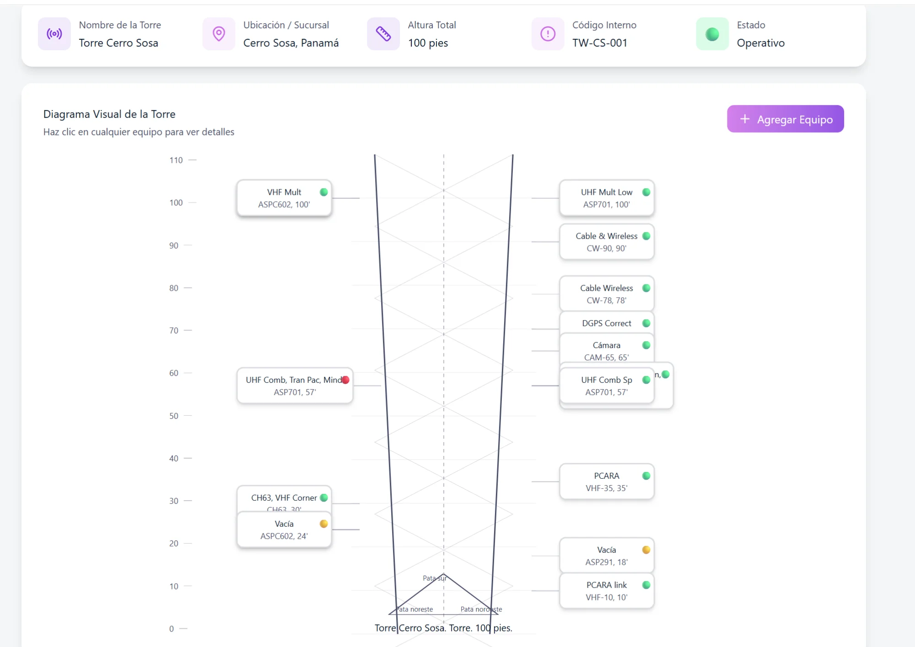Image resolution: width=915 pixels, height=647 pixels.
Task: Click the green Operativo status indicator
Action: [x=712, y=34]
